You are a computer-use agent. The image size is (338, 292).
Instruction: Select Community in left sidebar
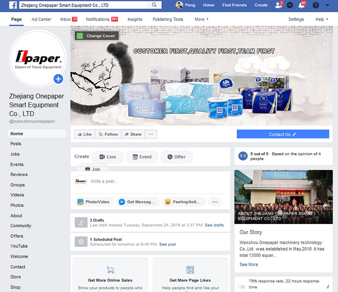21,226
